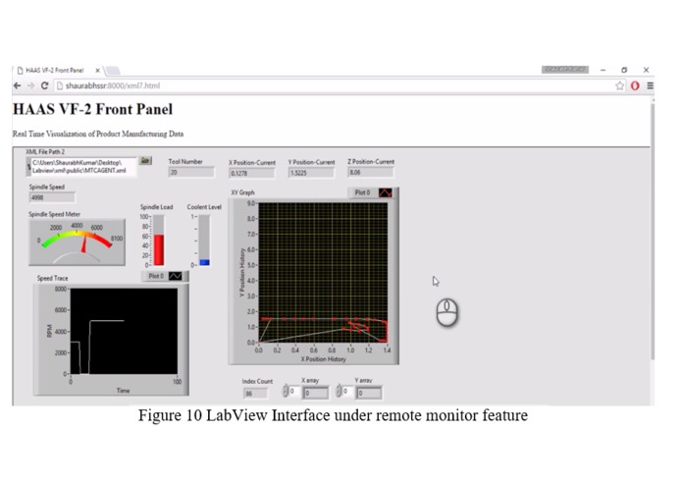
Task: Click the HAAS VF-2 Front Panel heading
Action: [x=92, y=109]
